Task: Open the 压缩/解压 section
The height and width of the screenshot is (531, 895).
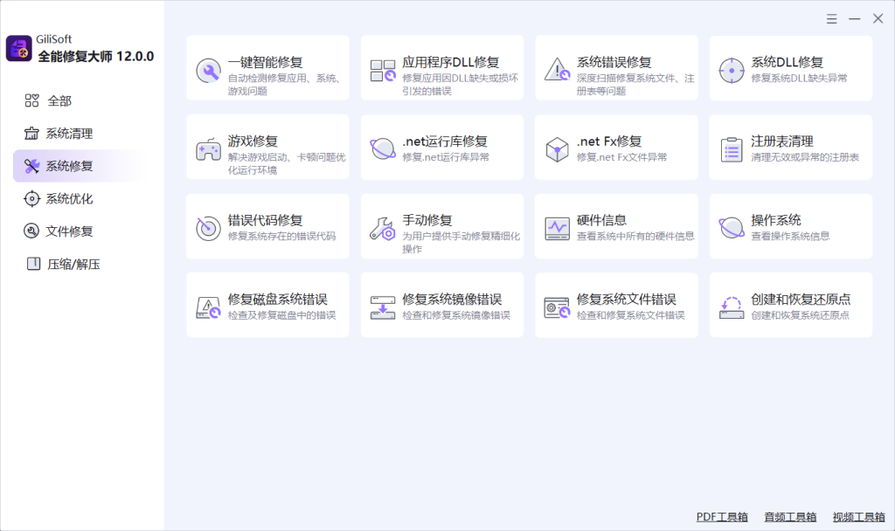Action: pos(73,264)
